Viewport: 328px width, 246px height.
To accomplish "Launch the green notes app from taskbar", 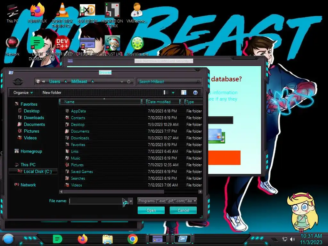I will 58,239.
